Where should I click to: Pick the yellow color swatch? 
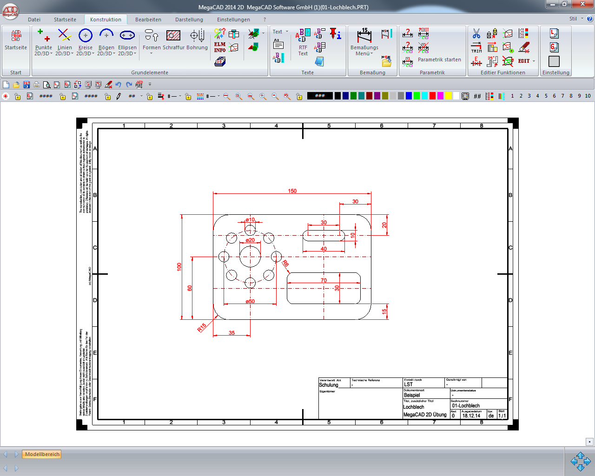tap(448, 96)
